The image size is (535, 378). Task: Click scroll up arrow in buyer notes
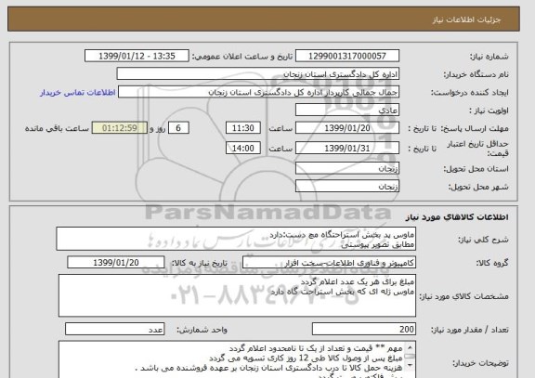(410, 347)
